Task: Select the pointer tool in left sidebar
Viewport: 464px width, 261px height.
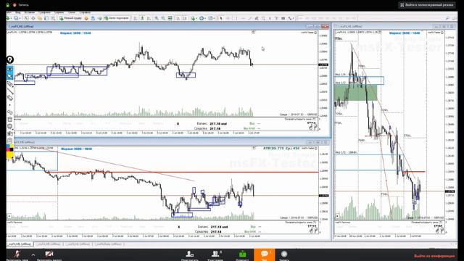Action: 10,77
